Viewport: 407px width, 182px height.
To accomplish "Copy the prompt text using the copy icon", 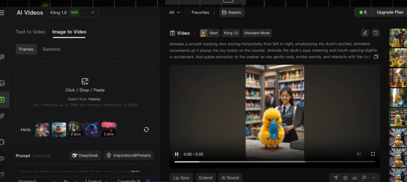I will pos(376,57).
